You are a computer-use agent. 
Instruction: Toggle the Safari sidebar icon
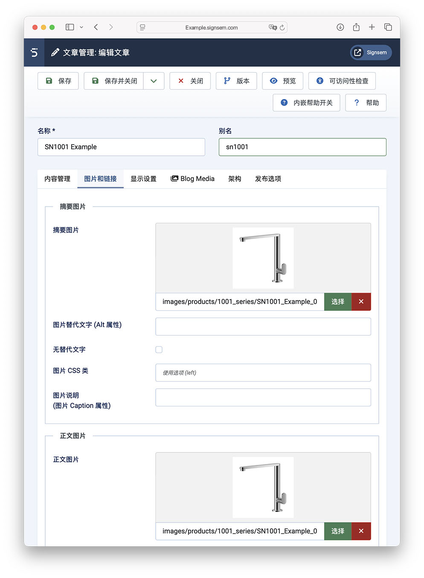70,27
